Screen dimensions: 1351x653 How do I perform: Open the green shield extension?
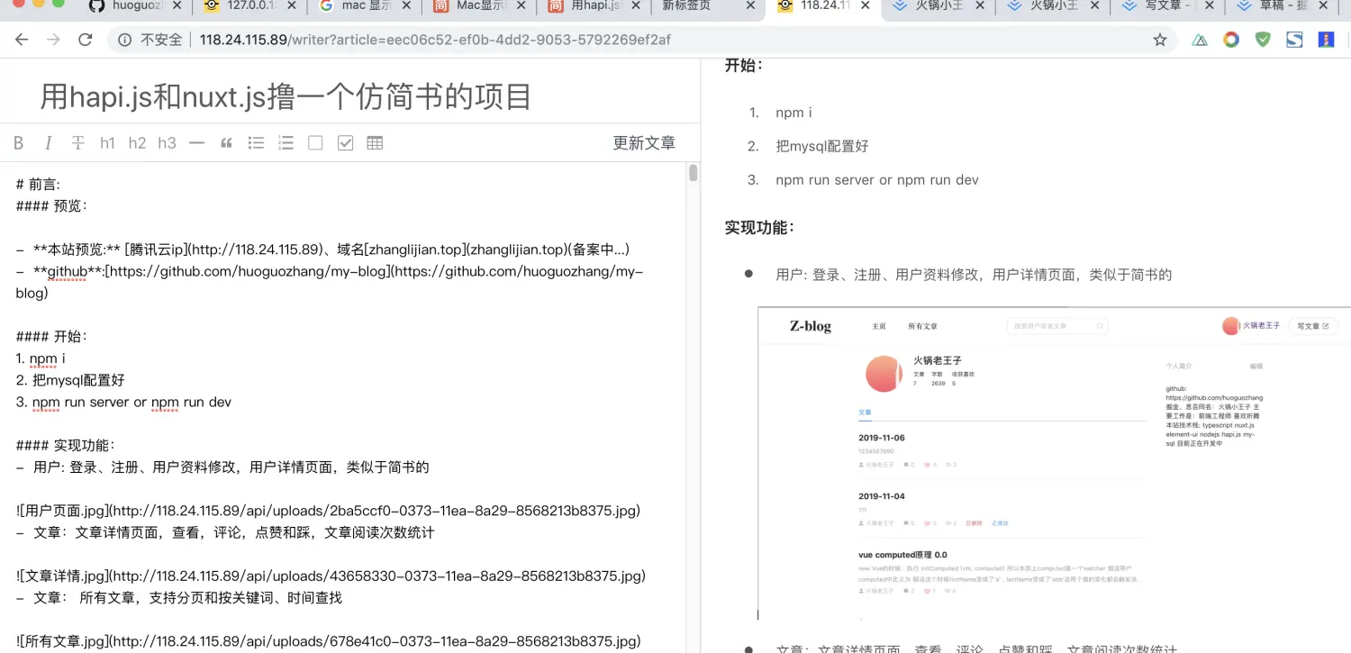pyautogui.click(x=1263, y=40)
